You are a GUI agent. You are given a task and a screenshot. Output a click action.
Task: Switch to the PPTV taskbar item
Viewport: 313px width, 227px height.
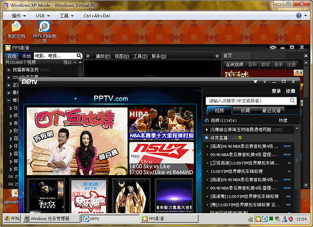(110, 219)
